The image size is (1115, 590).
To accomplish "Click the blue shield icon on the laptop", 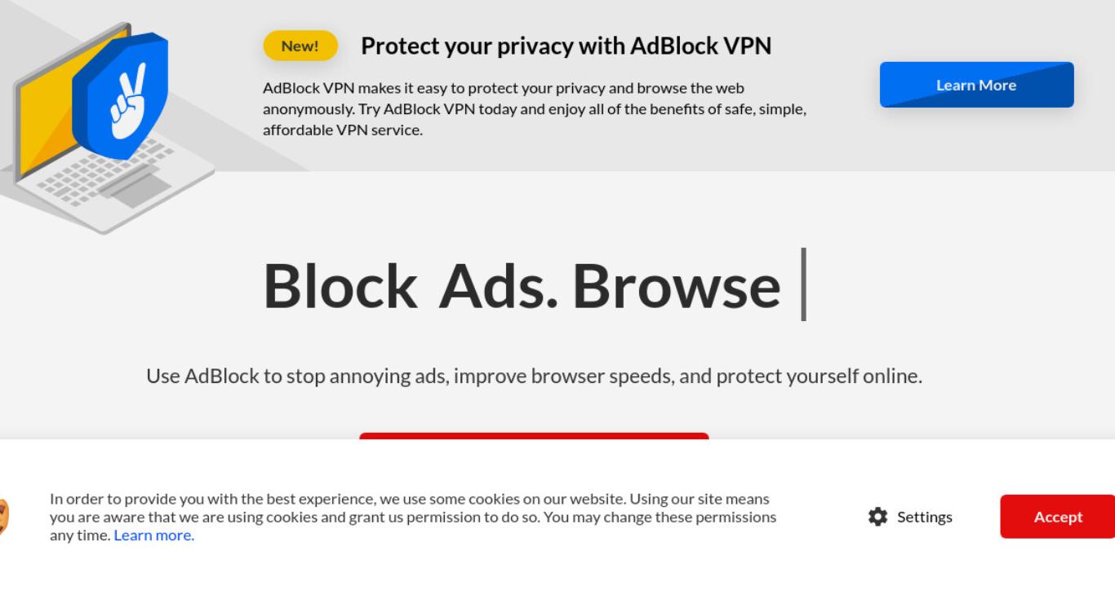I will pyautogui.click(x=120, y=95).
